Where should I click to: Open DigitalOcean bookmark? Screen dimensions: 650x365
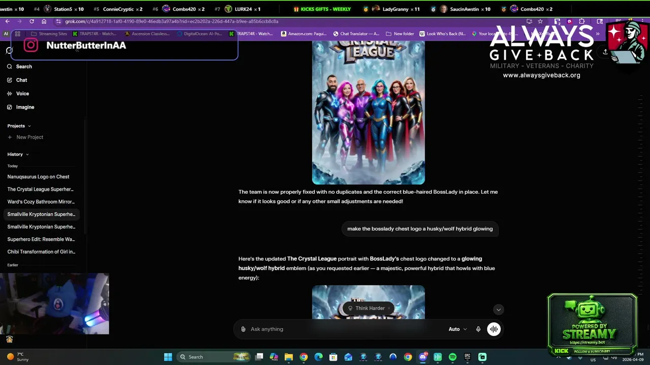coord(199,34)
